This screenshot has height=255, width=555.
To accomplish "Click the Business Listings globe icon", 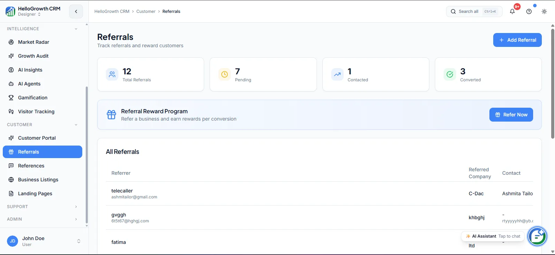I will [11, 180].
